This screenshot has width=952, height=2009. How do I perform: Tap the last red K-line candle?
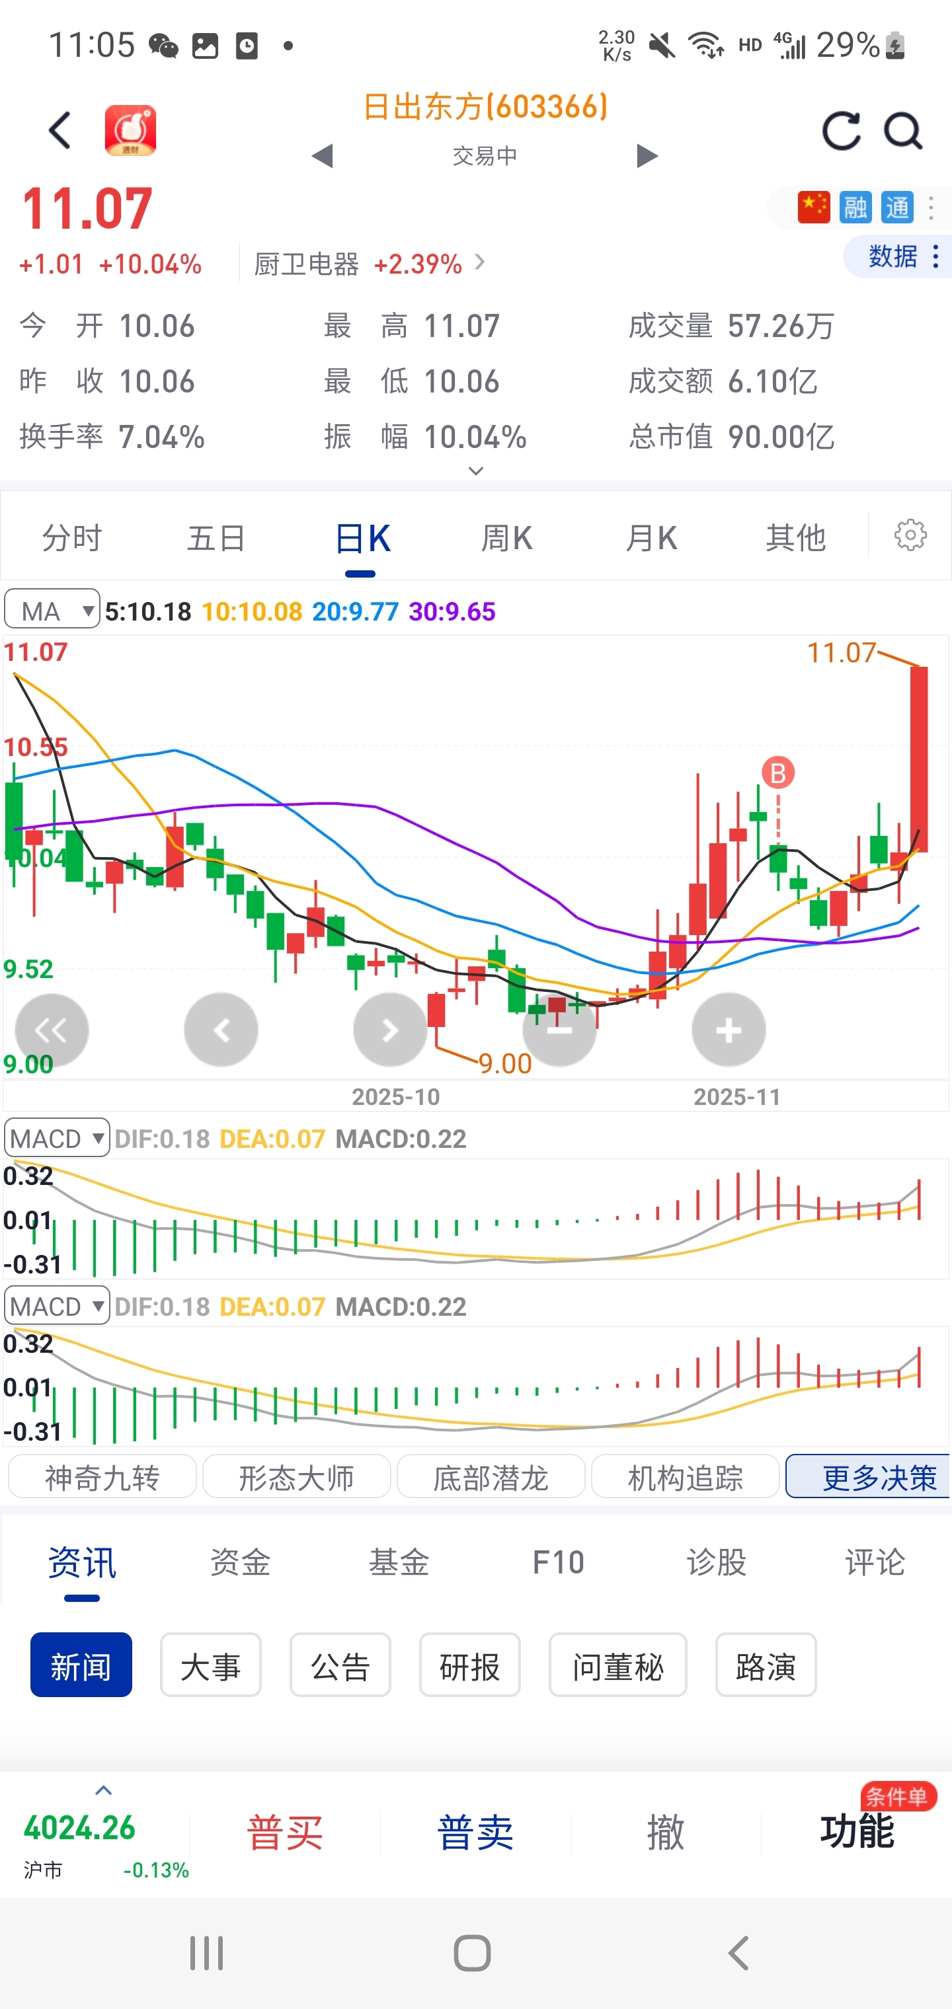tap(919, 759)
